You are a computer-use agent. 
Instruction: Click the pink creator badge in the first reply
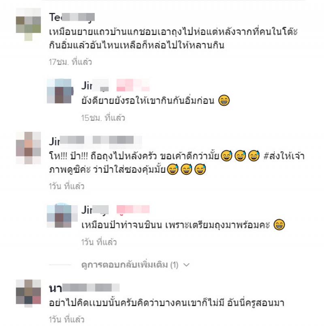click(133, 85)
